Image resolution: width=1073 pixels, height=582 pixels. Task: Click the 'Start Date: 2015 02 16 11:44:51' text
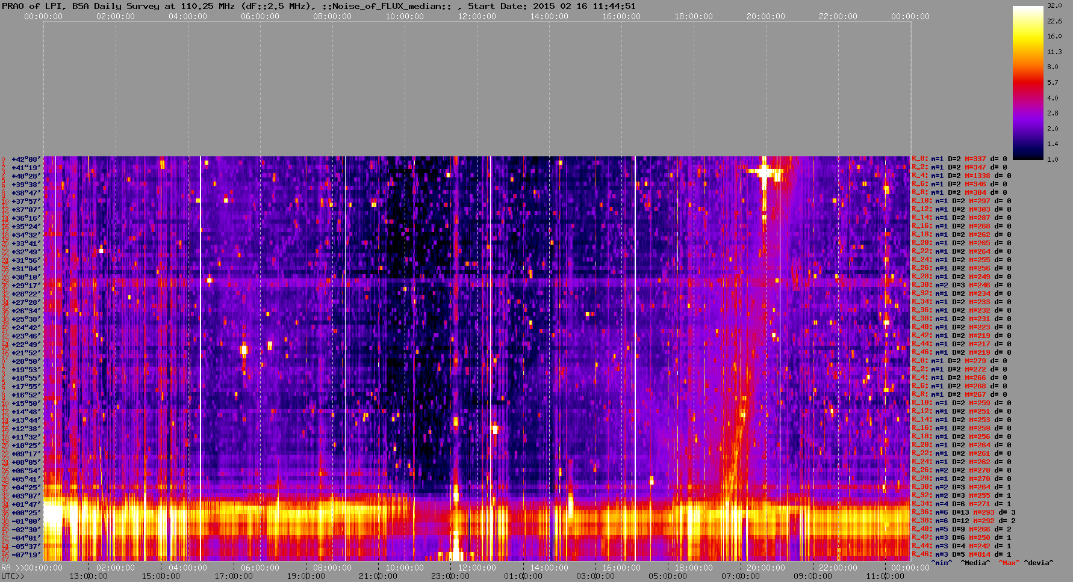coord(552,6)
